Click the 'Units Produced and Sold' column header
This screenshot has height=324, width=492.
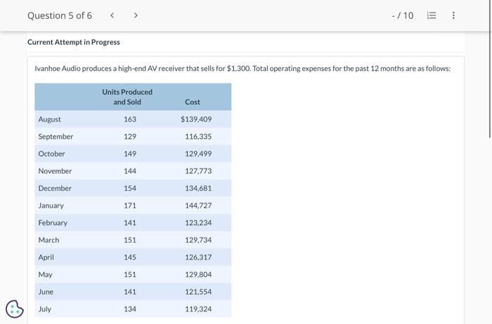[x=127, y=97]
